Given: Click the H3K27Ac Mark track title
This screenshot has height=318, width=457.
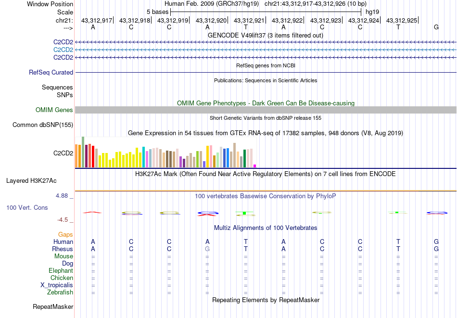Looking at the screenshot, I should 265,174.
